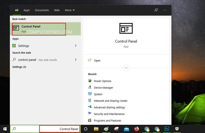Click the web search magnifier icon

coord(14,60)
